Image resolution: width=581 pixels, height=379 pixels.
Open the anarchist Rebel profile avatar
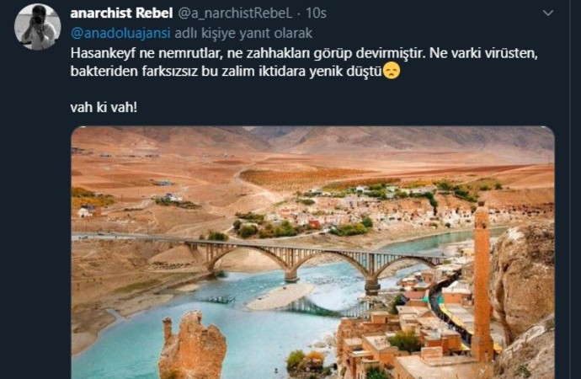[x=37, y=27]
